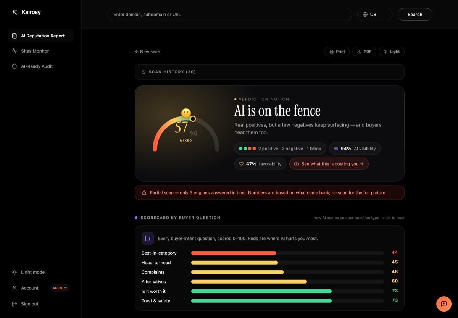
Task: Click the money icon on costing link
Action: [297, 164]
